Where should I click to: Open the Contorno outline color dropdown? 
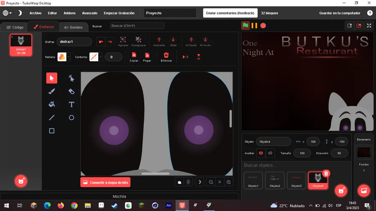(x=100, y=57)
